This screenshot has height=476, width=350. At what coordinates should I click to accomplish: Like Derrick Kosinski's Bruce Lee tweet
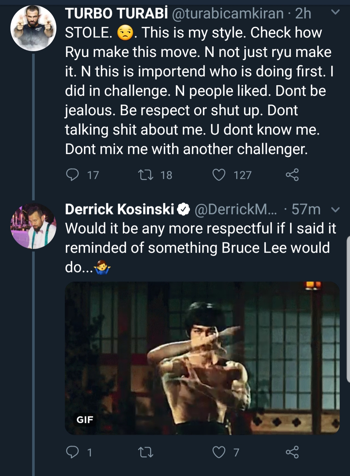tap(219, 452)
